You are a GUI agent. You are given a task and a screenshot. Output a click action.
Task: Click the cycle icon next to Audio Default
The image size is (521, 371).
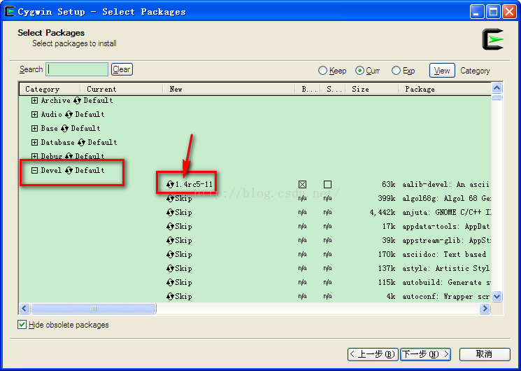[69, 115]
